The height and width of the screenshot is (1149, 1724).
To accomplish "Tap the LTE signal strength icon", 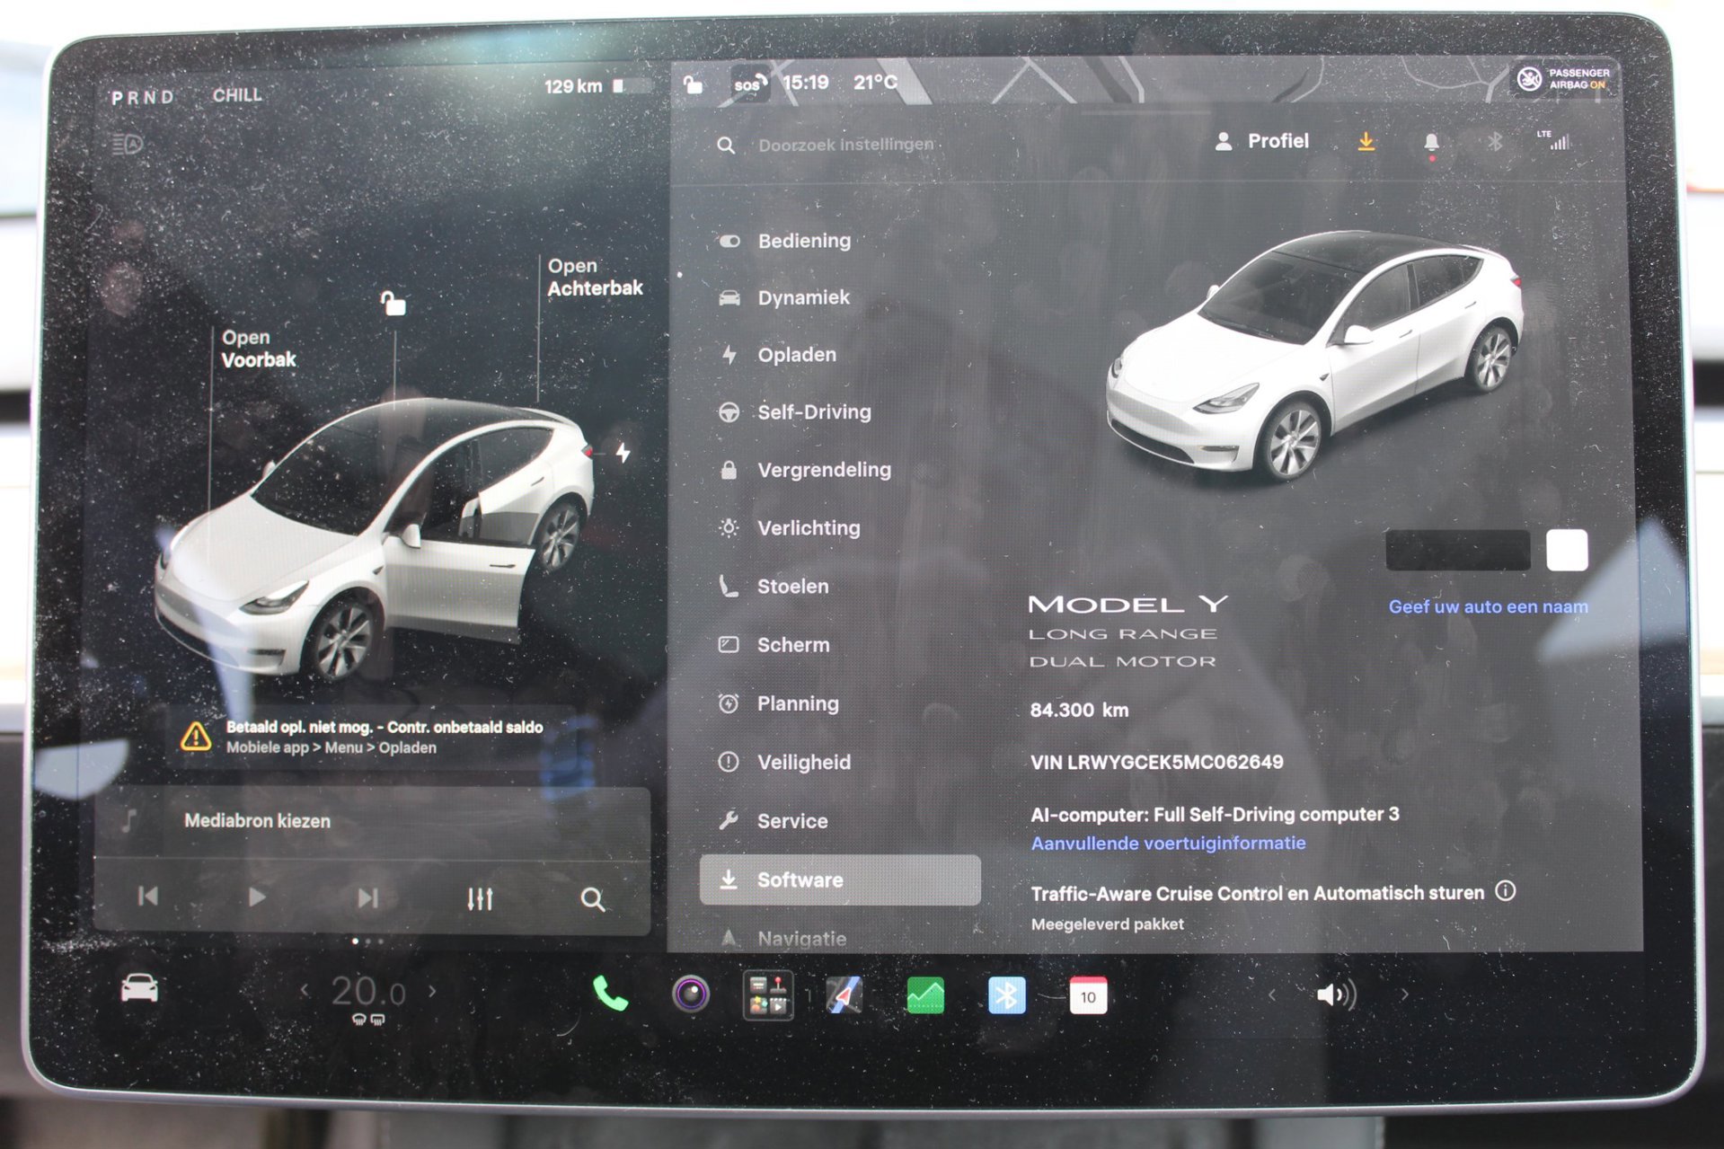I will [x=1555, y=139].
